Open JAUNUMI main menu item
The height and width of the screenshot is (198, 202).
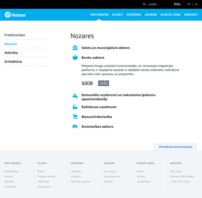(x=151, y=15)
